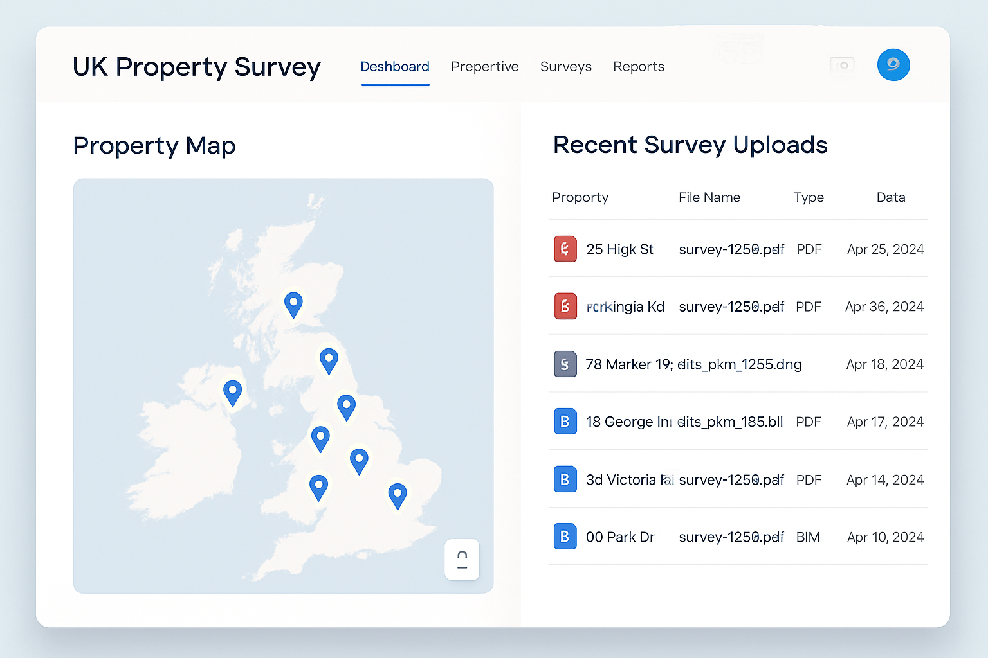Select the blue B icon for 00 Park Dr
This screenshot has height=658, width=988.
565,537
